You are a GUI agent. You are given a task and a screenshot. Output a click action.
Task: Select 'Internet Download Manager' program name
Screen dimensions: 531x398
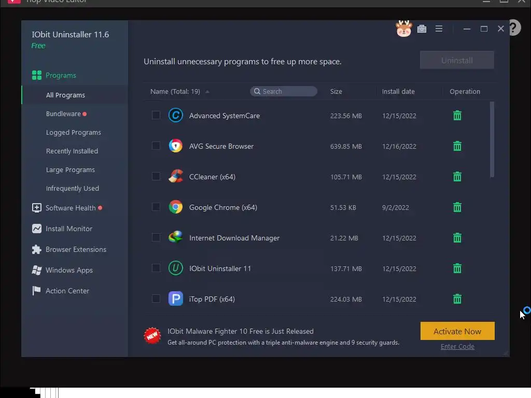(234, 238)
